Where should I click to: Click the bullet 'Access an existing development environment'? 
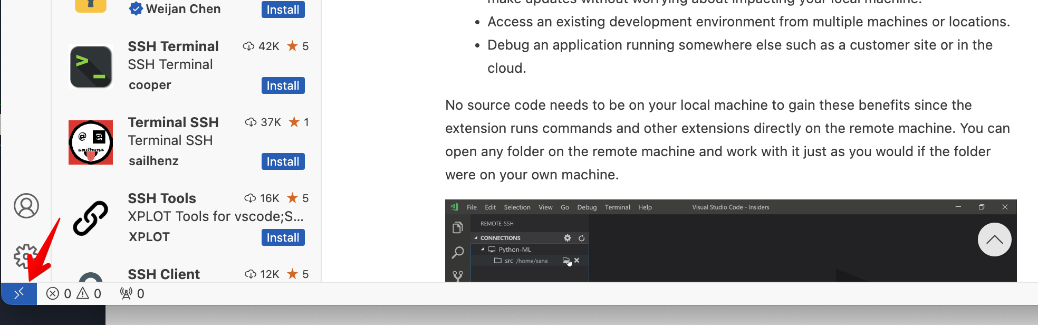(x=748, y=22)
